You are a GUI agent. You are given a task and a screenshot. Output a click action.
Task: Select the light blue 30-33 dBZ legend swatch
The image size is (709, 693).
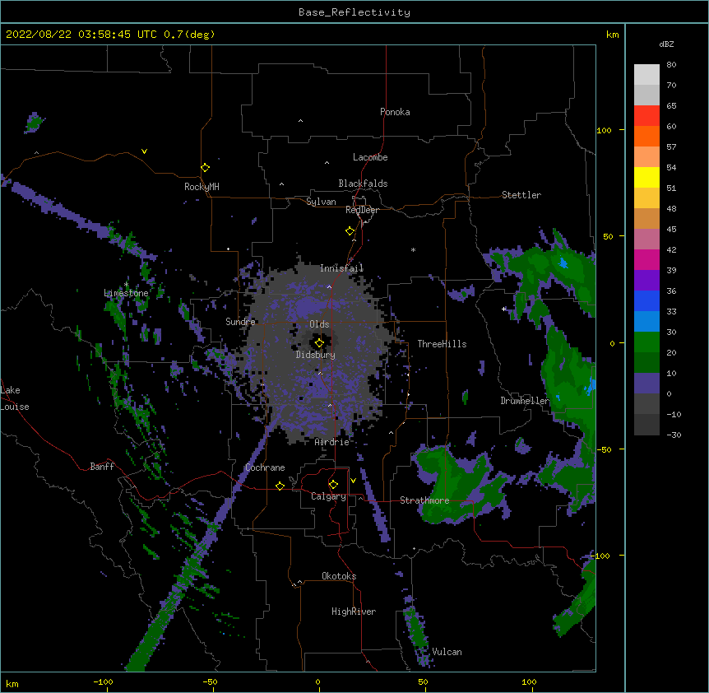646,321
